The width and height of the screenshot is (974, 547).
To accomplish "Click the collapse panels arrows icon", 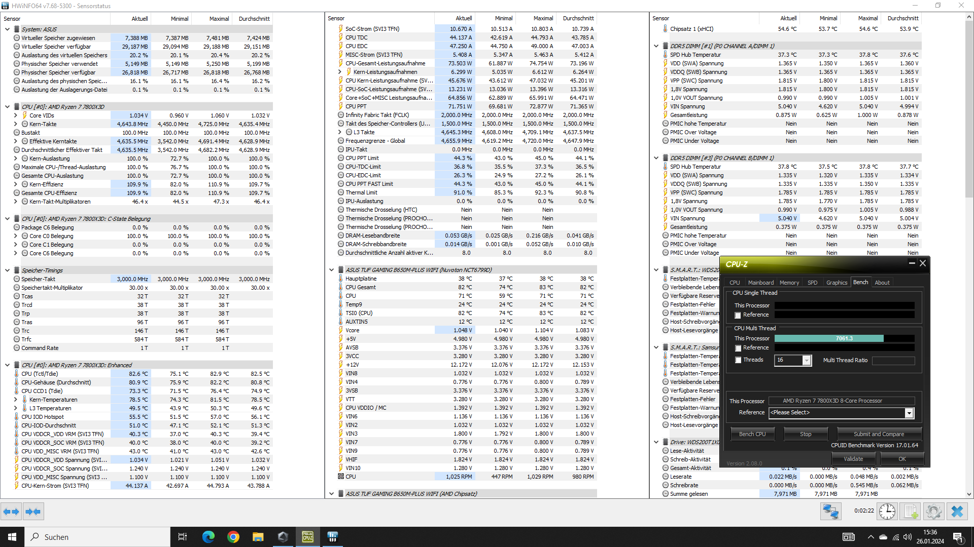I will tap(33, 512).
